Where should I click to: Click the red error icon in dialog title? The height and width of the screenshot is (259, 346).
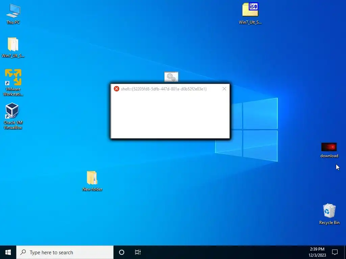117,89
